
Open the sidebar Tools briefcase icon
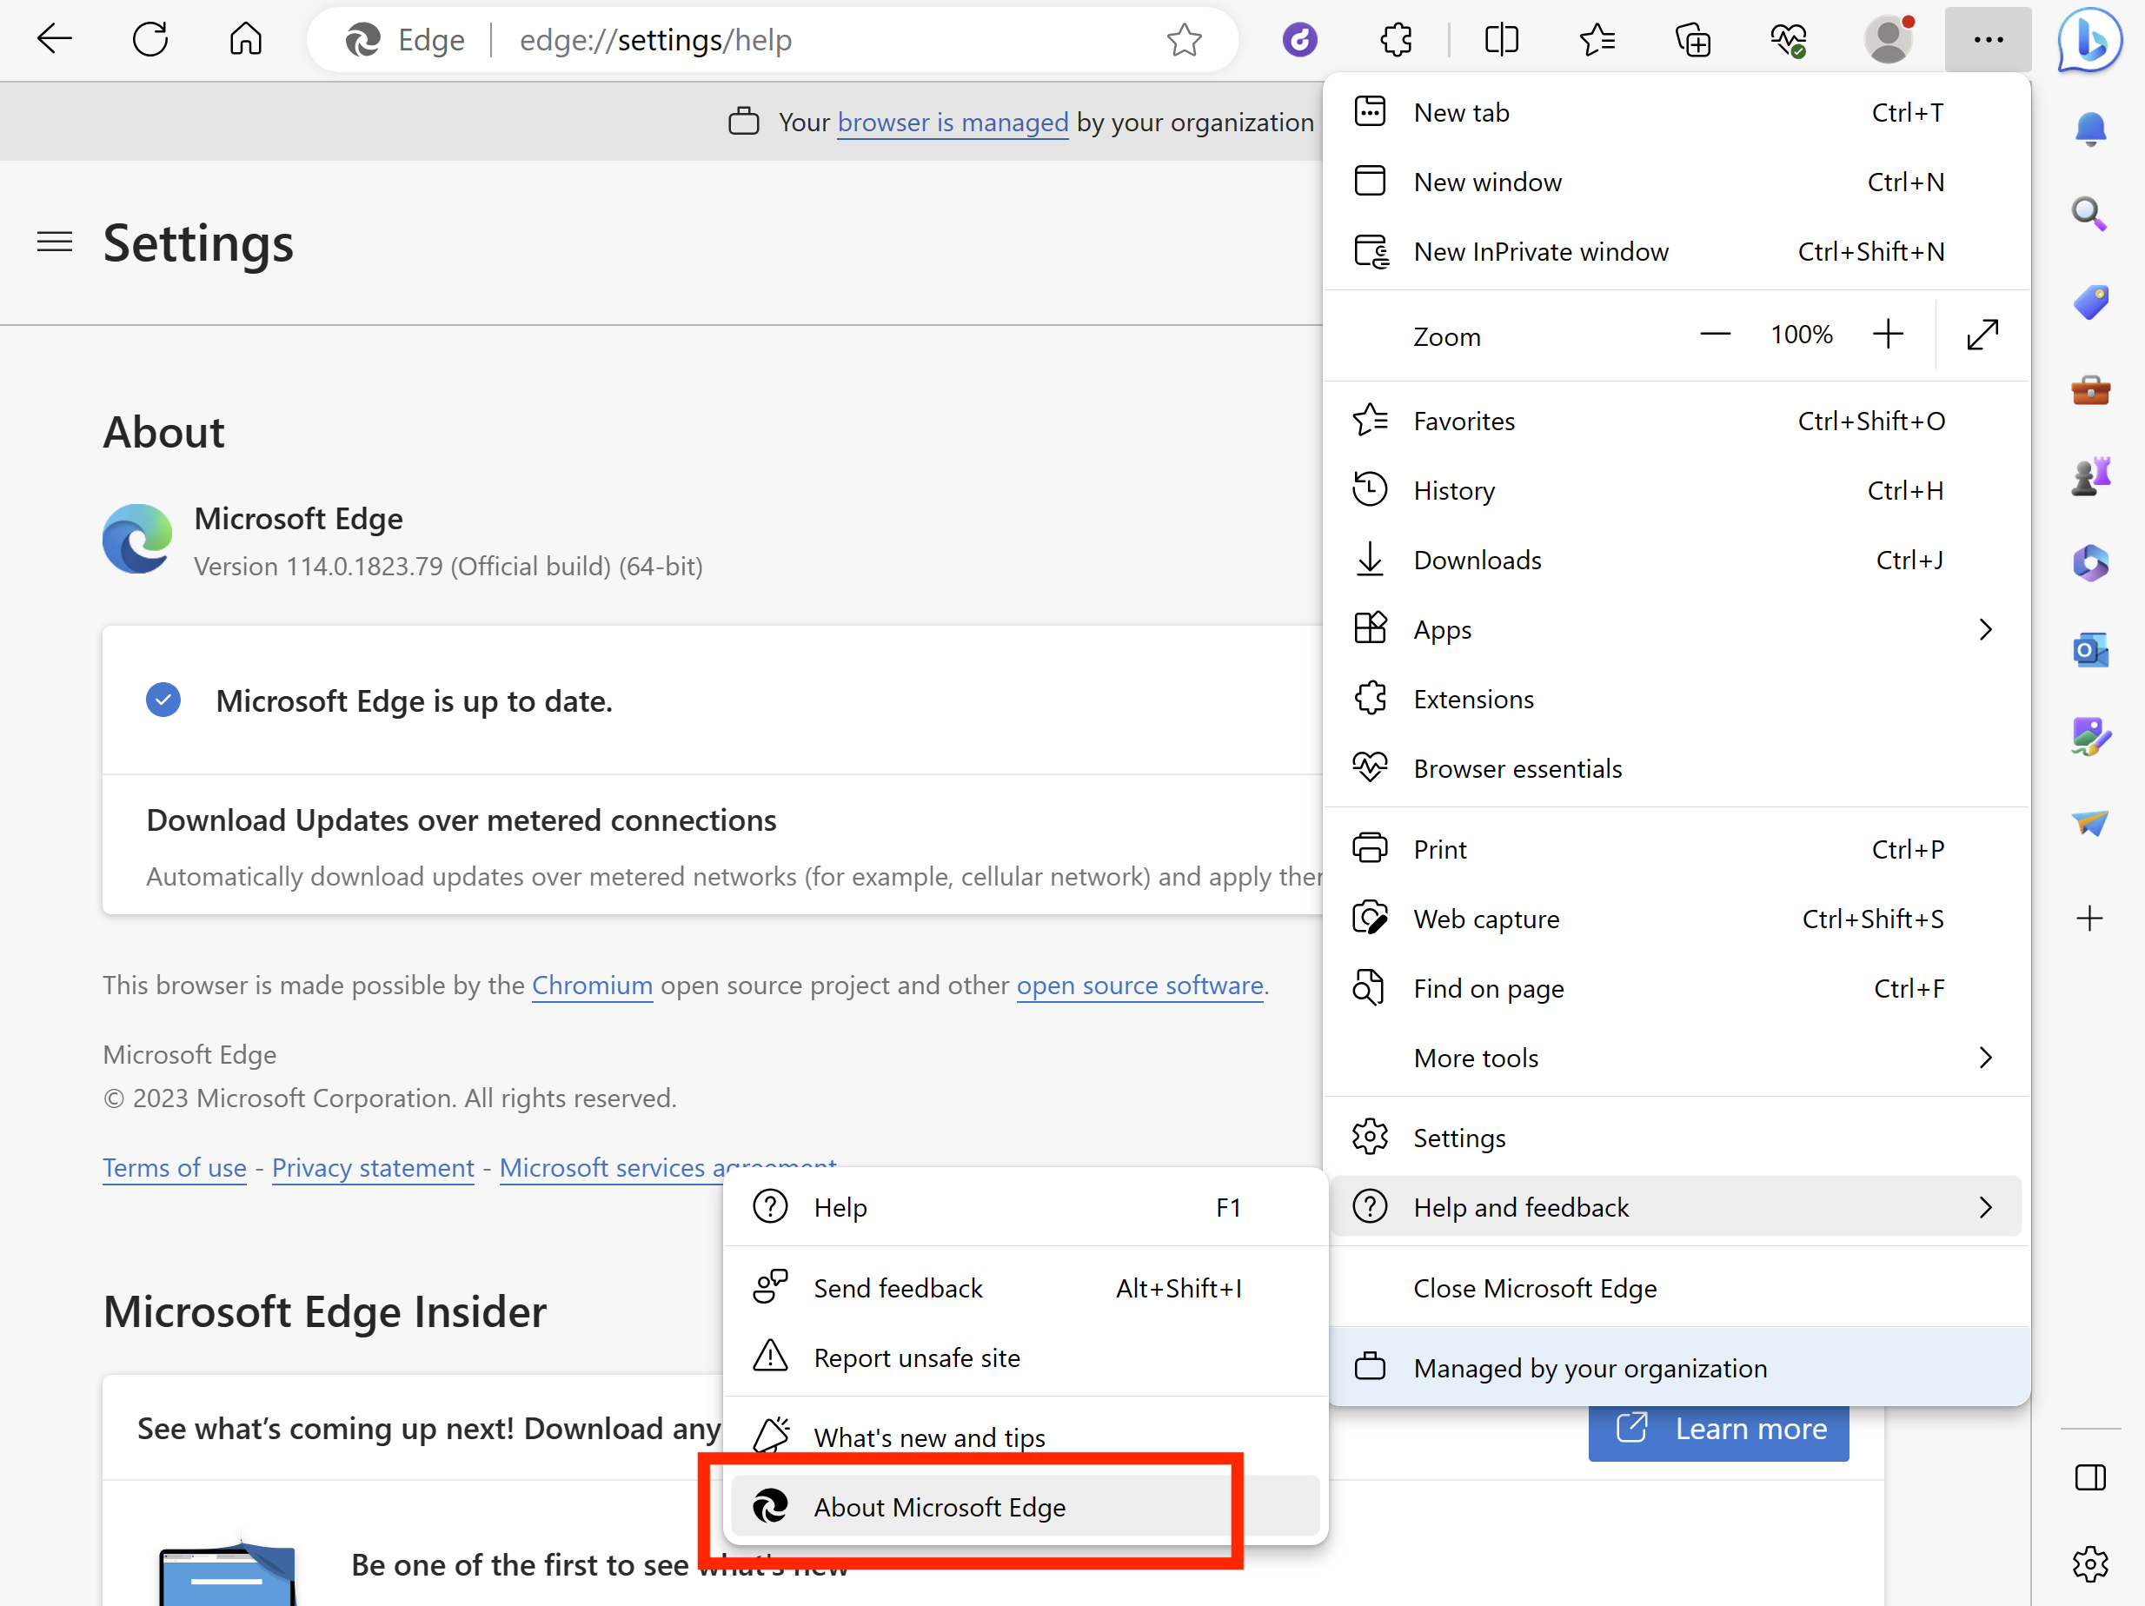(x=2089, y=390)
